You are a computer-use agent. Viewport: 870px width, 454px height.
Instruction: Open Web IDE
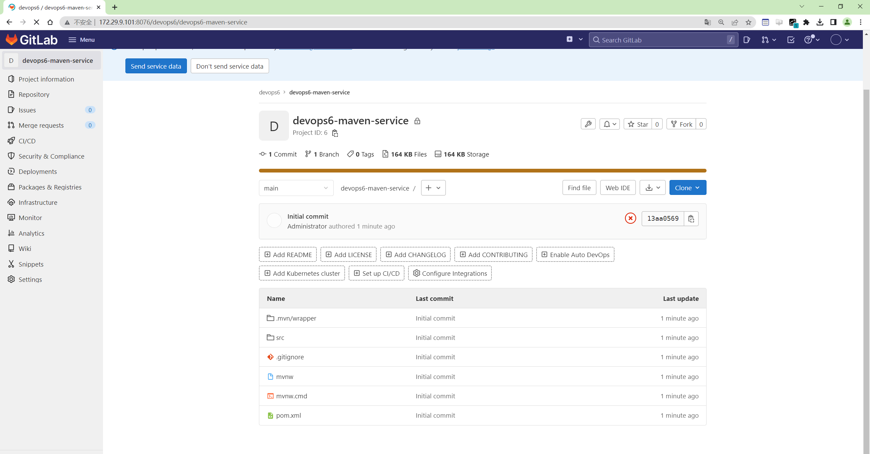click(618, 188)
